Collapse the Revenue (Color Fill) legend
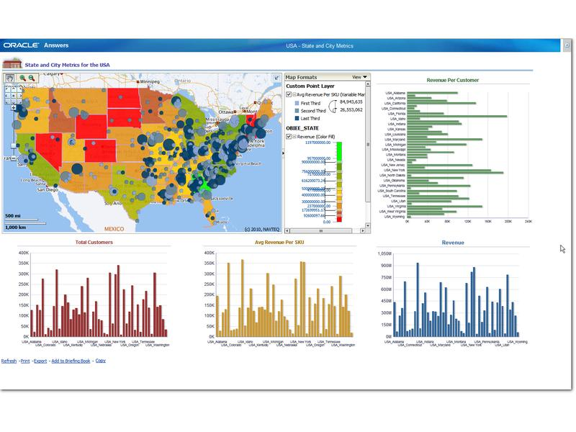 coord(294,136)
